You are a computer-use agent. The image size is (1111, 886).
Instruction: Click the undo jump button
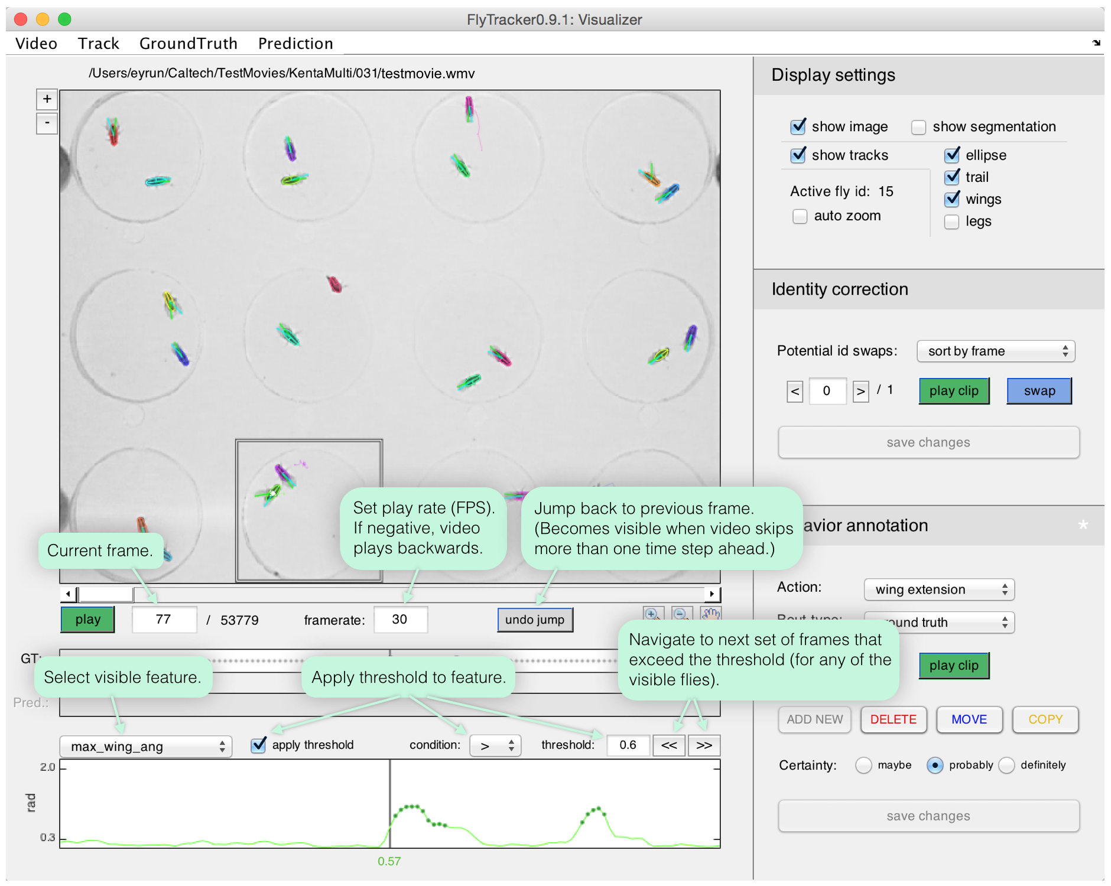[x=535, y=620]
